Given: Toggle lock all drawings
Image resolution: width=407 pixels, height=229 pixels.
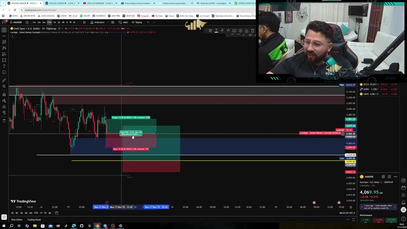Looking at the screenshot, I should 4,107.
